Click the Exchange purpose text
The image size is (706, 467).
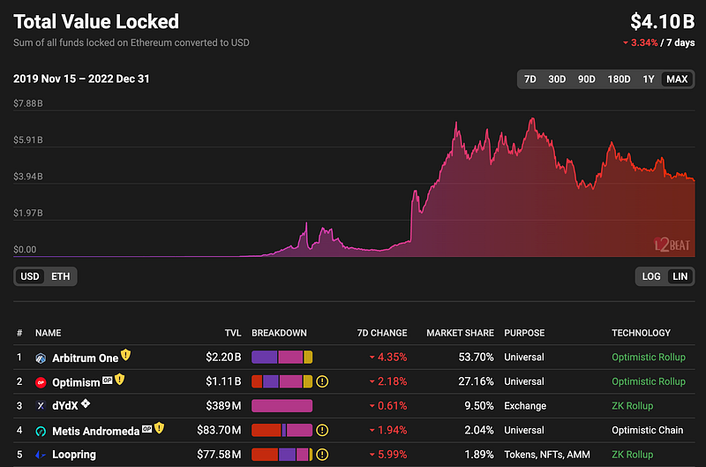[x=525, y=406]
